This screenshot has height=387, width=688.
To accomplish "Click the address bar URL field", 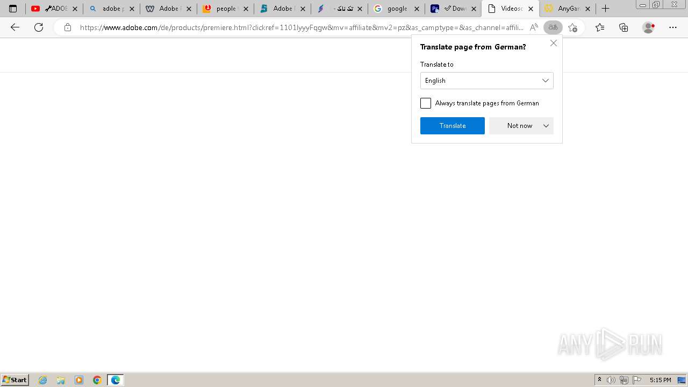I will [301, 27].
